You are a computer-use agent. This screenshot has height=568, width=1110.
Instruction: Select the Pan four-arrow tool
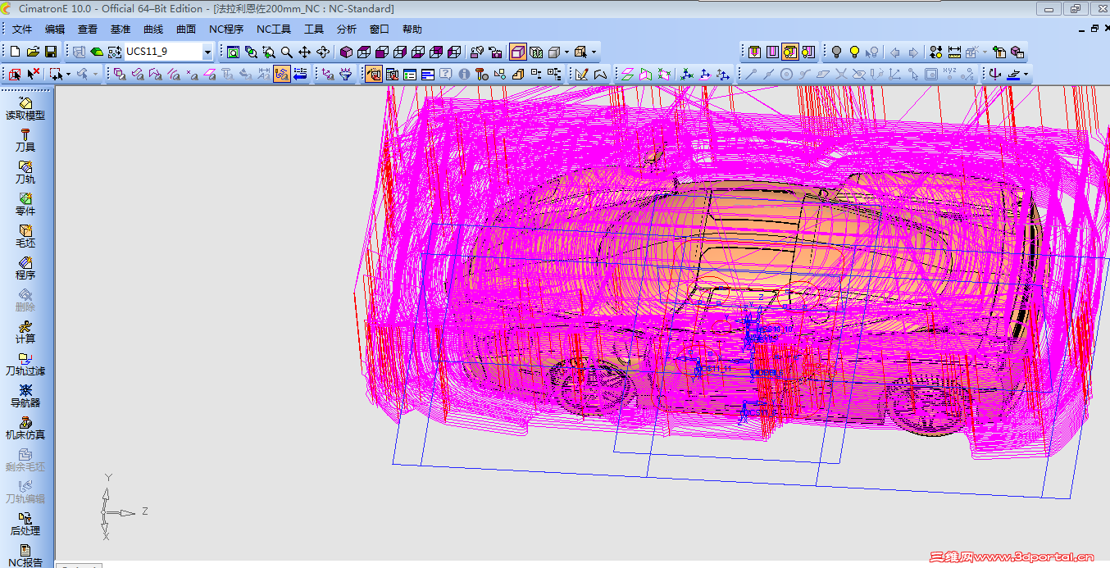304,52
